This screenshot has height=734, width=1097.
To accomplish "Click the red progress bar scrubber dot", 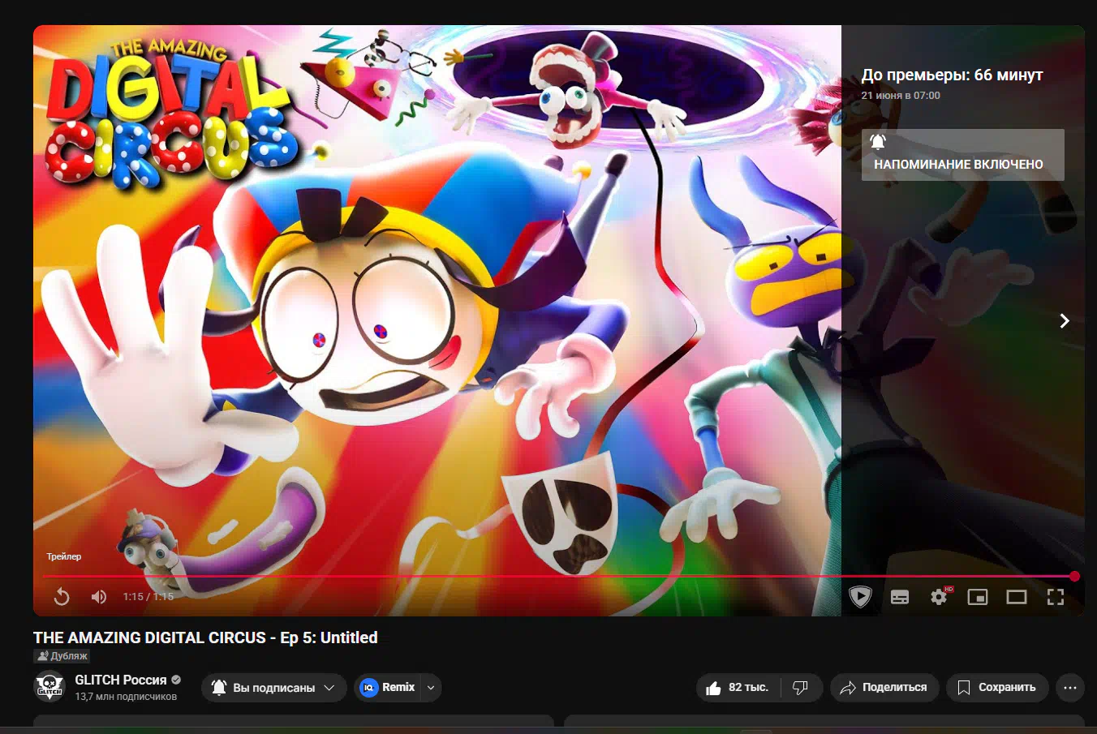I will tap(1074, 576).
